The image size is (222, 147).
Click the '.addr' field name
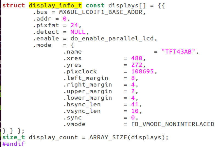[42, 19]
